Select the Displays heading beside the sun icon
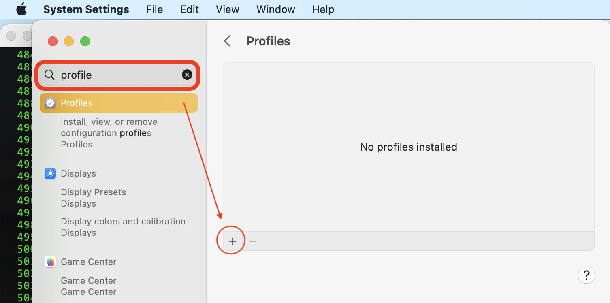 79,173
